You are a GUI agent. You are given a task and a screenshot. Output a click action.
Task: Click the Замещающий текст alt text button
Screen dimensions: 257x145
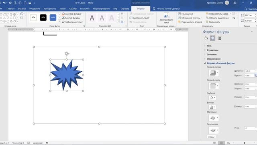(166, 19)
